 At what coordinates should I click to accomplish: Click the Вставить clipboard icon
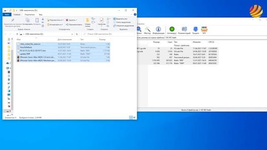37,22
